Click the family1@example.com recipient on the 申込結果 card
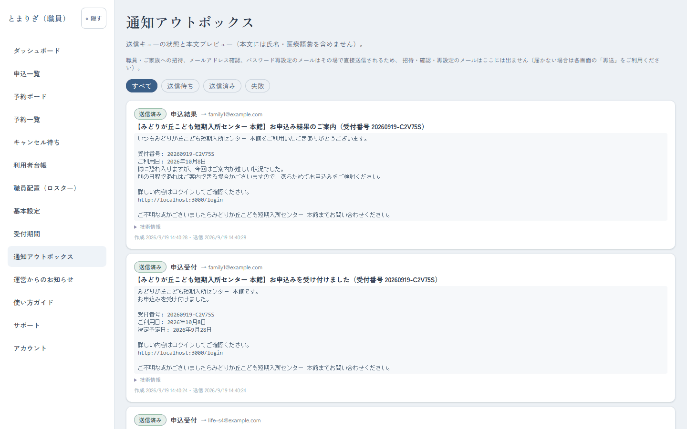The width and height of the screenshot is (687, 429). 235,114
